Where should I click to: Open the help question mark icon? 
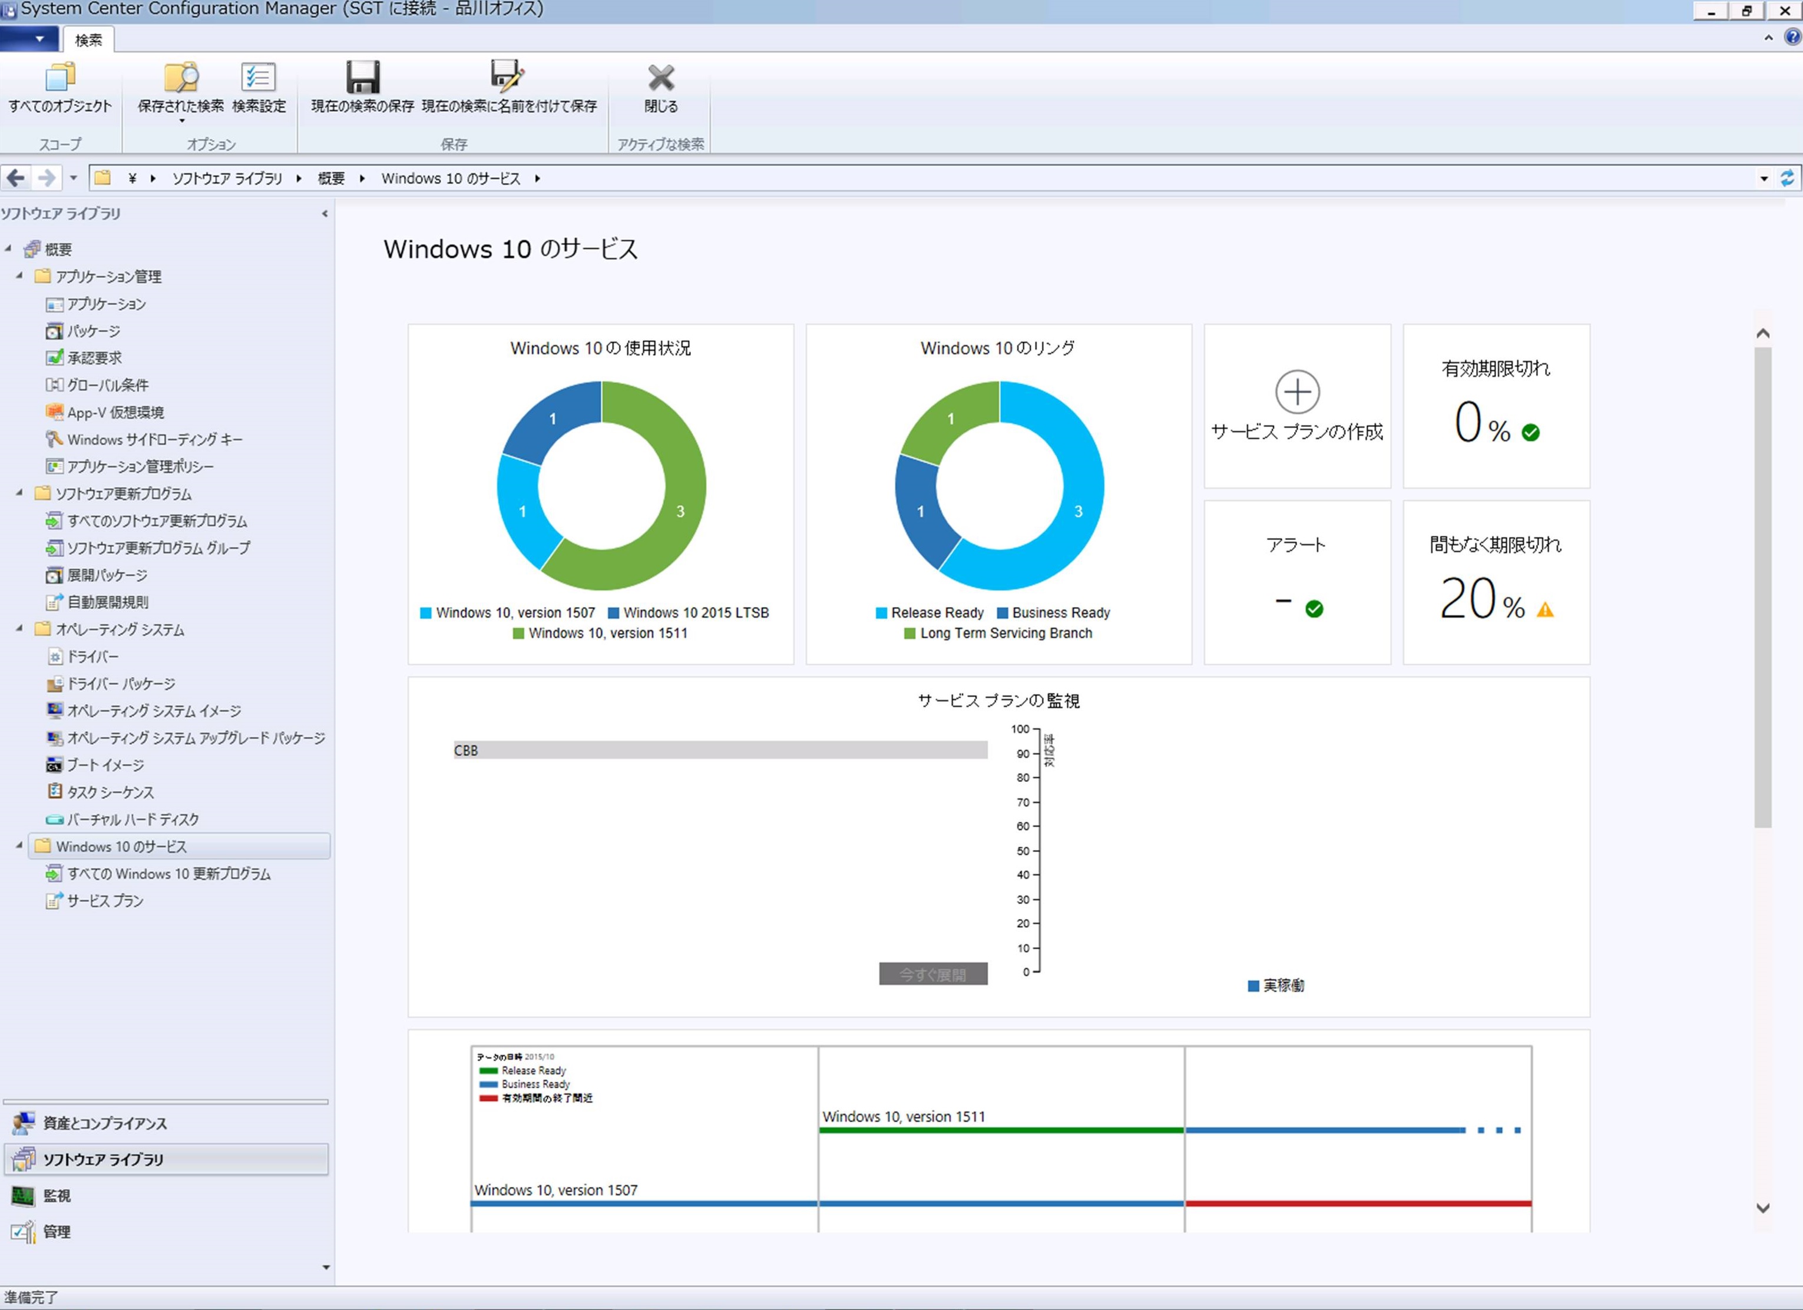click(1792, 37)
